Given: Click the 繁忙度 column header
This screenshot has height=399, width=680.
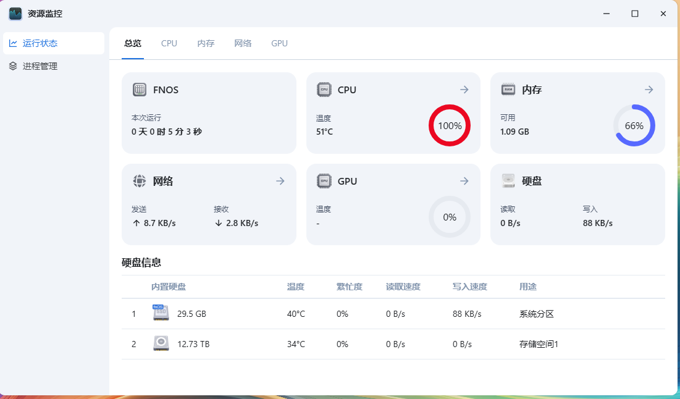Looking at the screenshot, I should pyautogui.click(x=350, y=287).
